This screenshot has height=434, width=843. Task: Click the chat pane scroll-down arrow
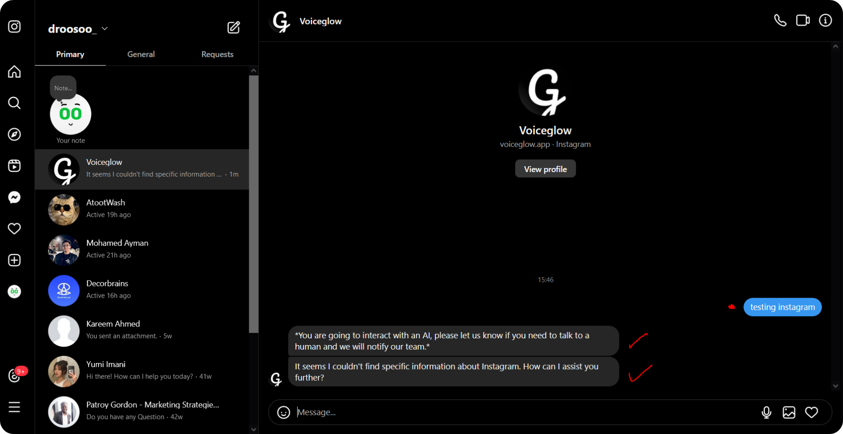coord(835,386)
